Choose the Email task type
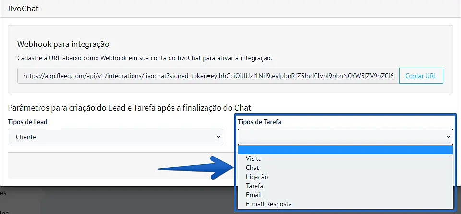 click(x=254, y=195)
